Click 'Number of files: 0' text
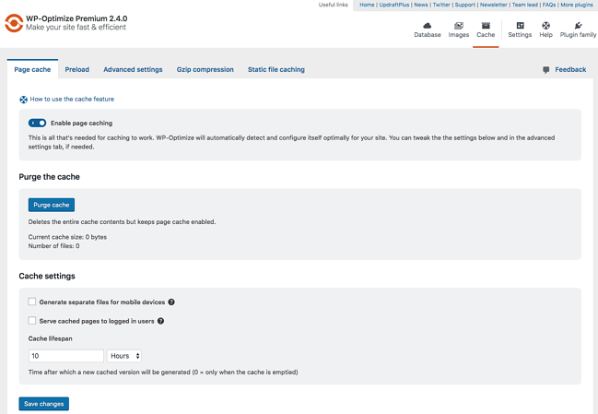The height and width of the screenshot is (414, 598). click(x=53, y=246)
